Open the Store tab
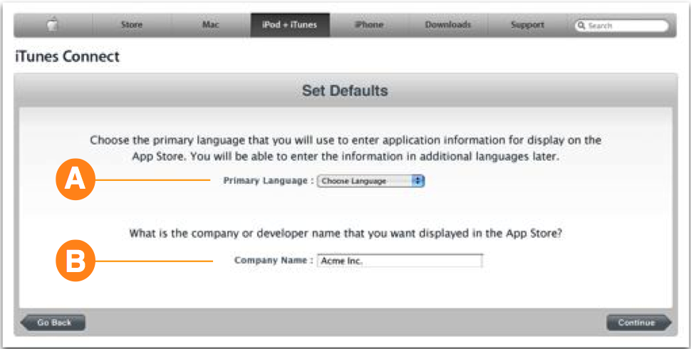The height and width of the screenshot is (349, 691). [x=131, y=25]
